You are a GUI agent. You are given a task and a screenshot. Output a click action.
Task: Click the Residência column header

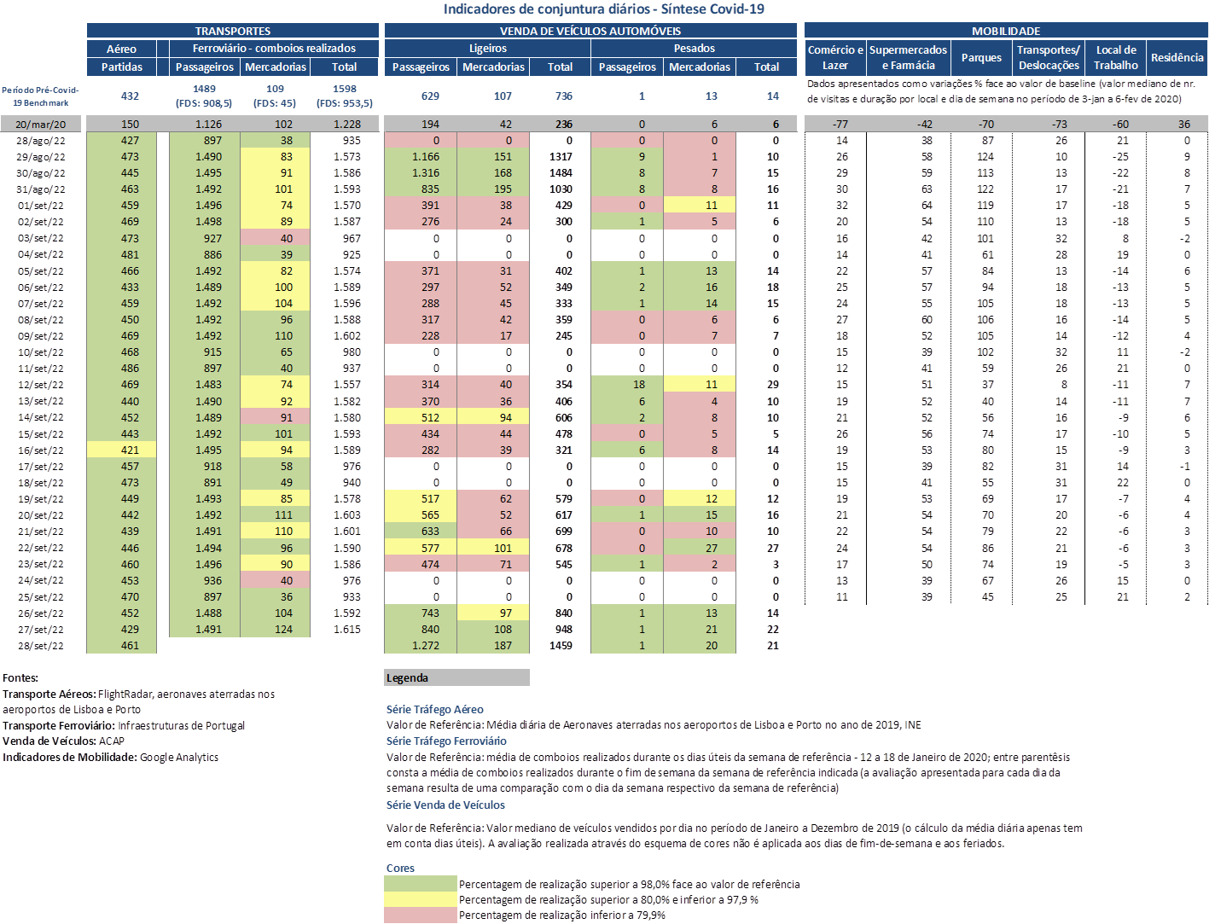click(1177, 57)
